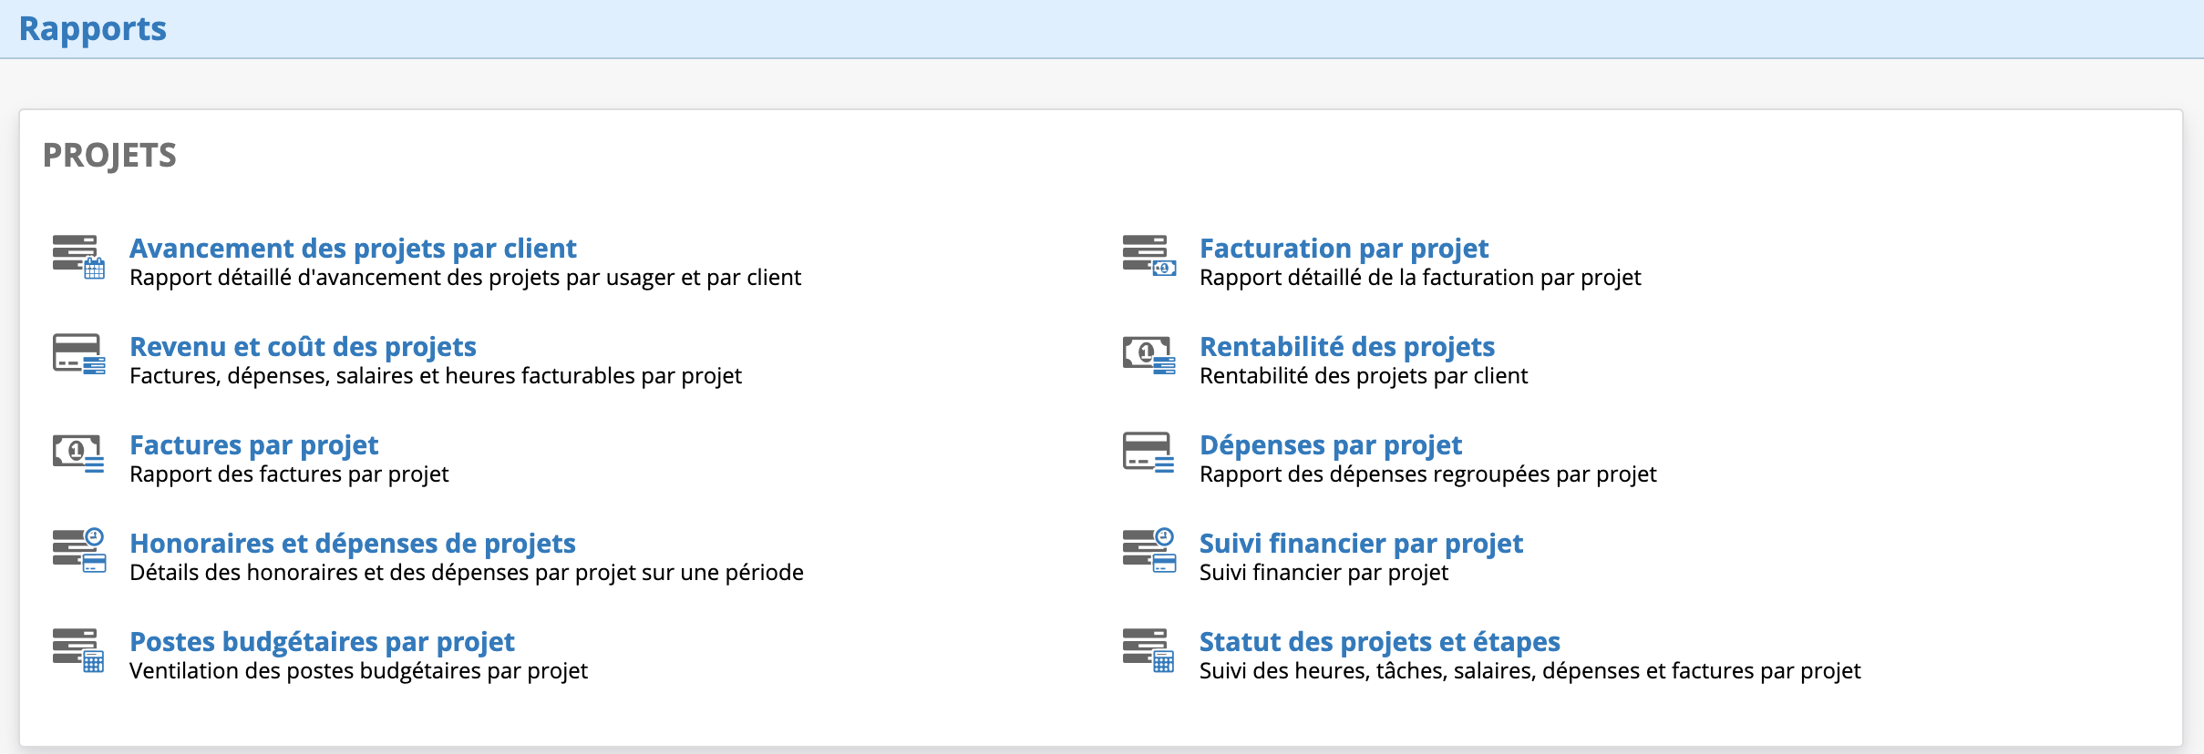This screenshot has width=2204, height=754.
Task: Click the icon beside Facturation par projet
Action: [x=1148, y=256]
